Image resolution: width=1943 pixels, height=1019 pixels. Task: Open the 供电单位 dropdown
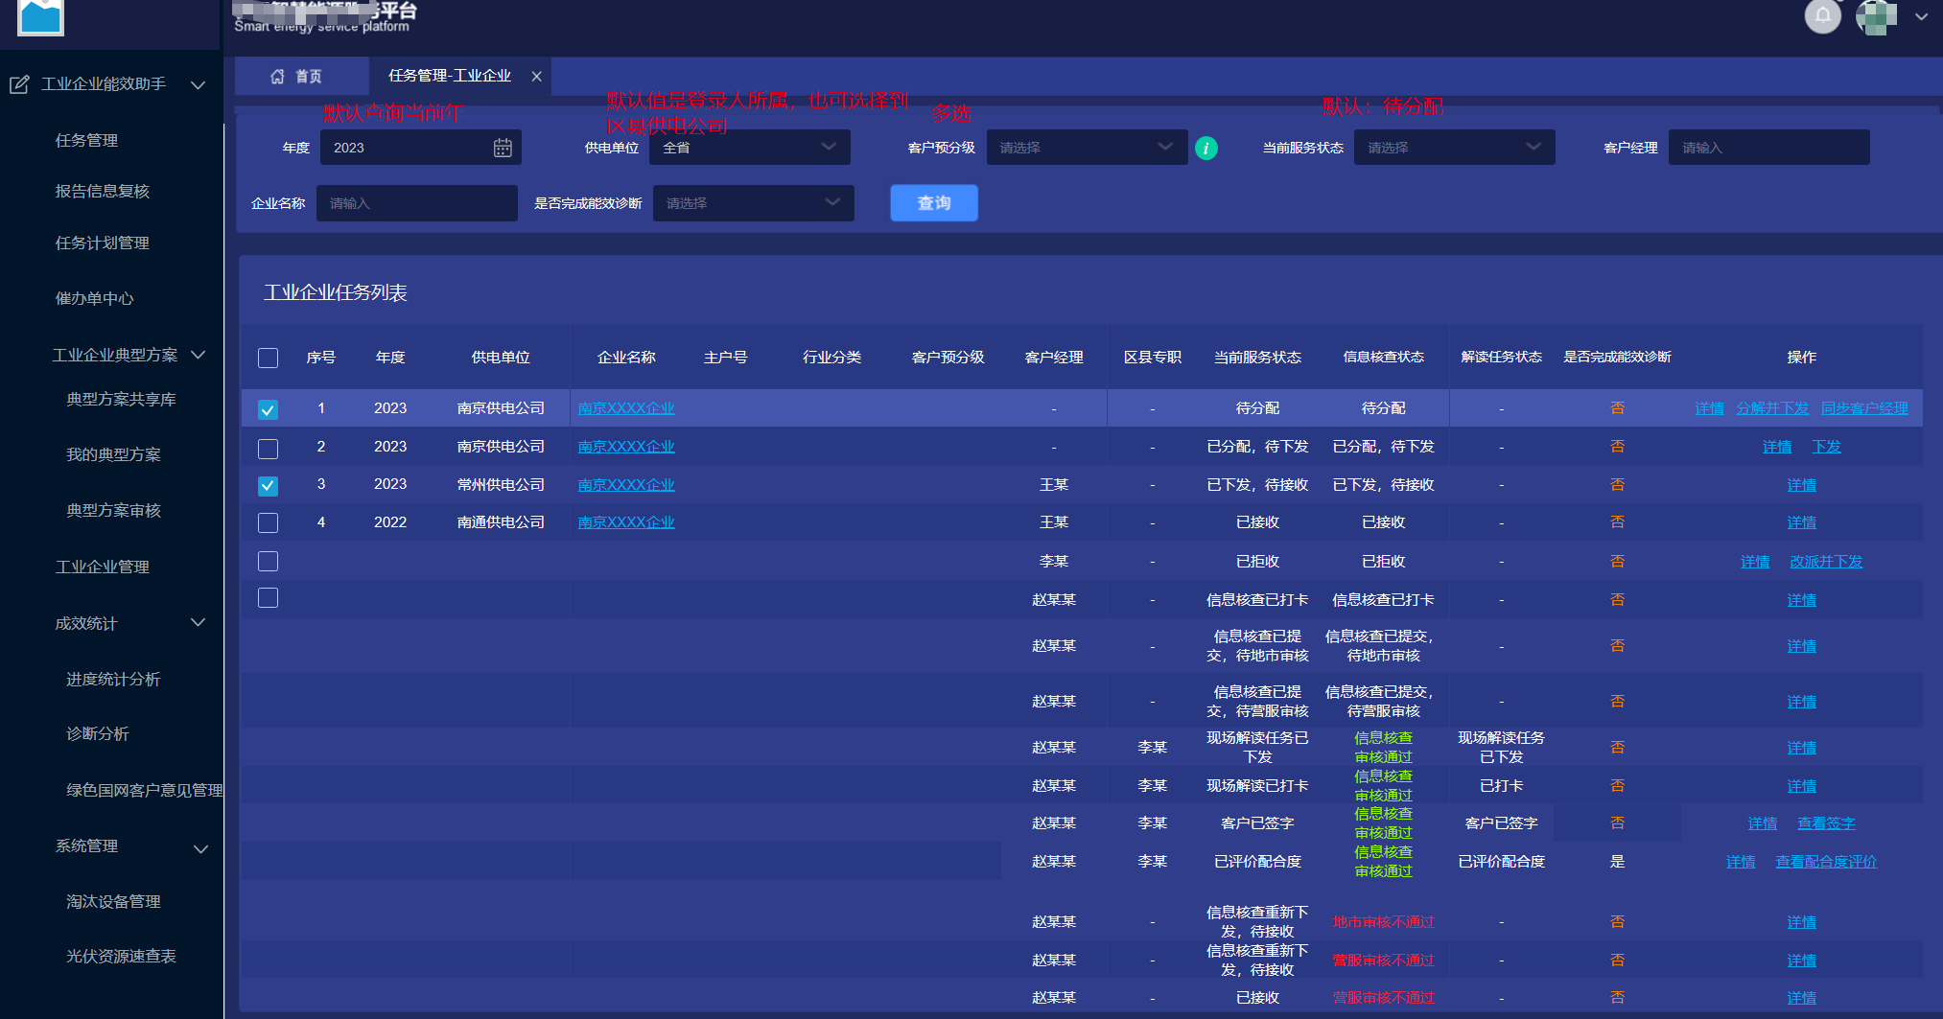pos(750,148)
